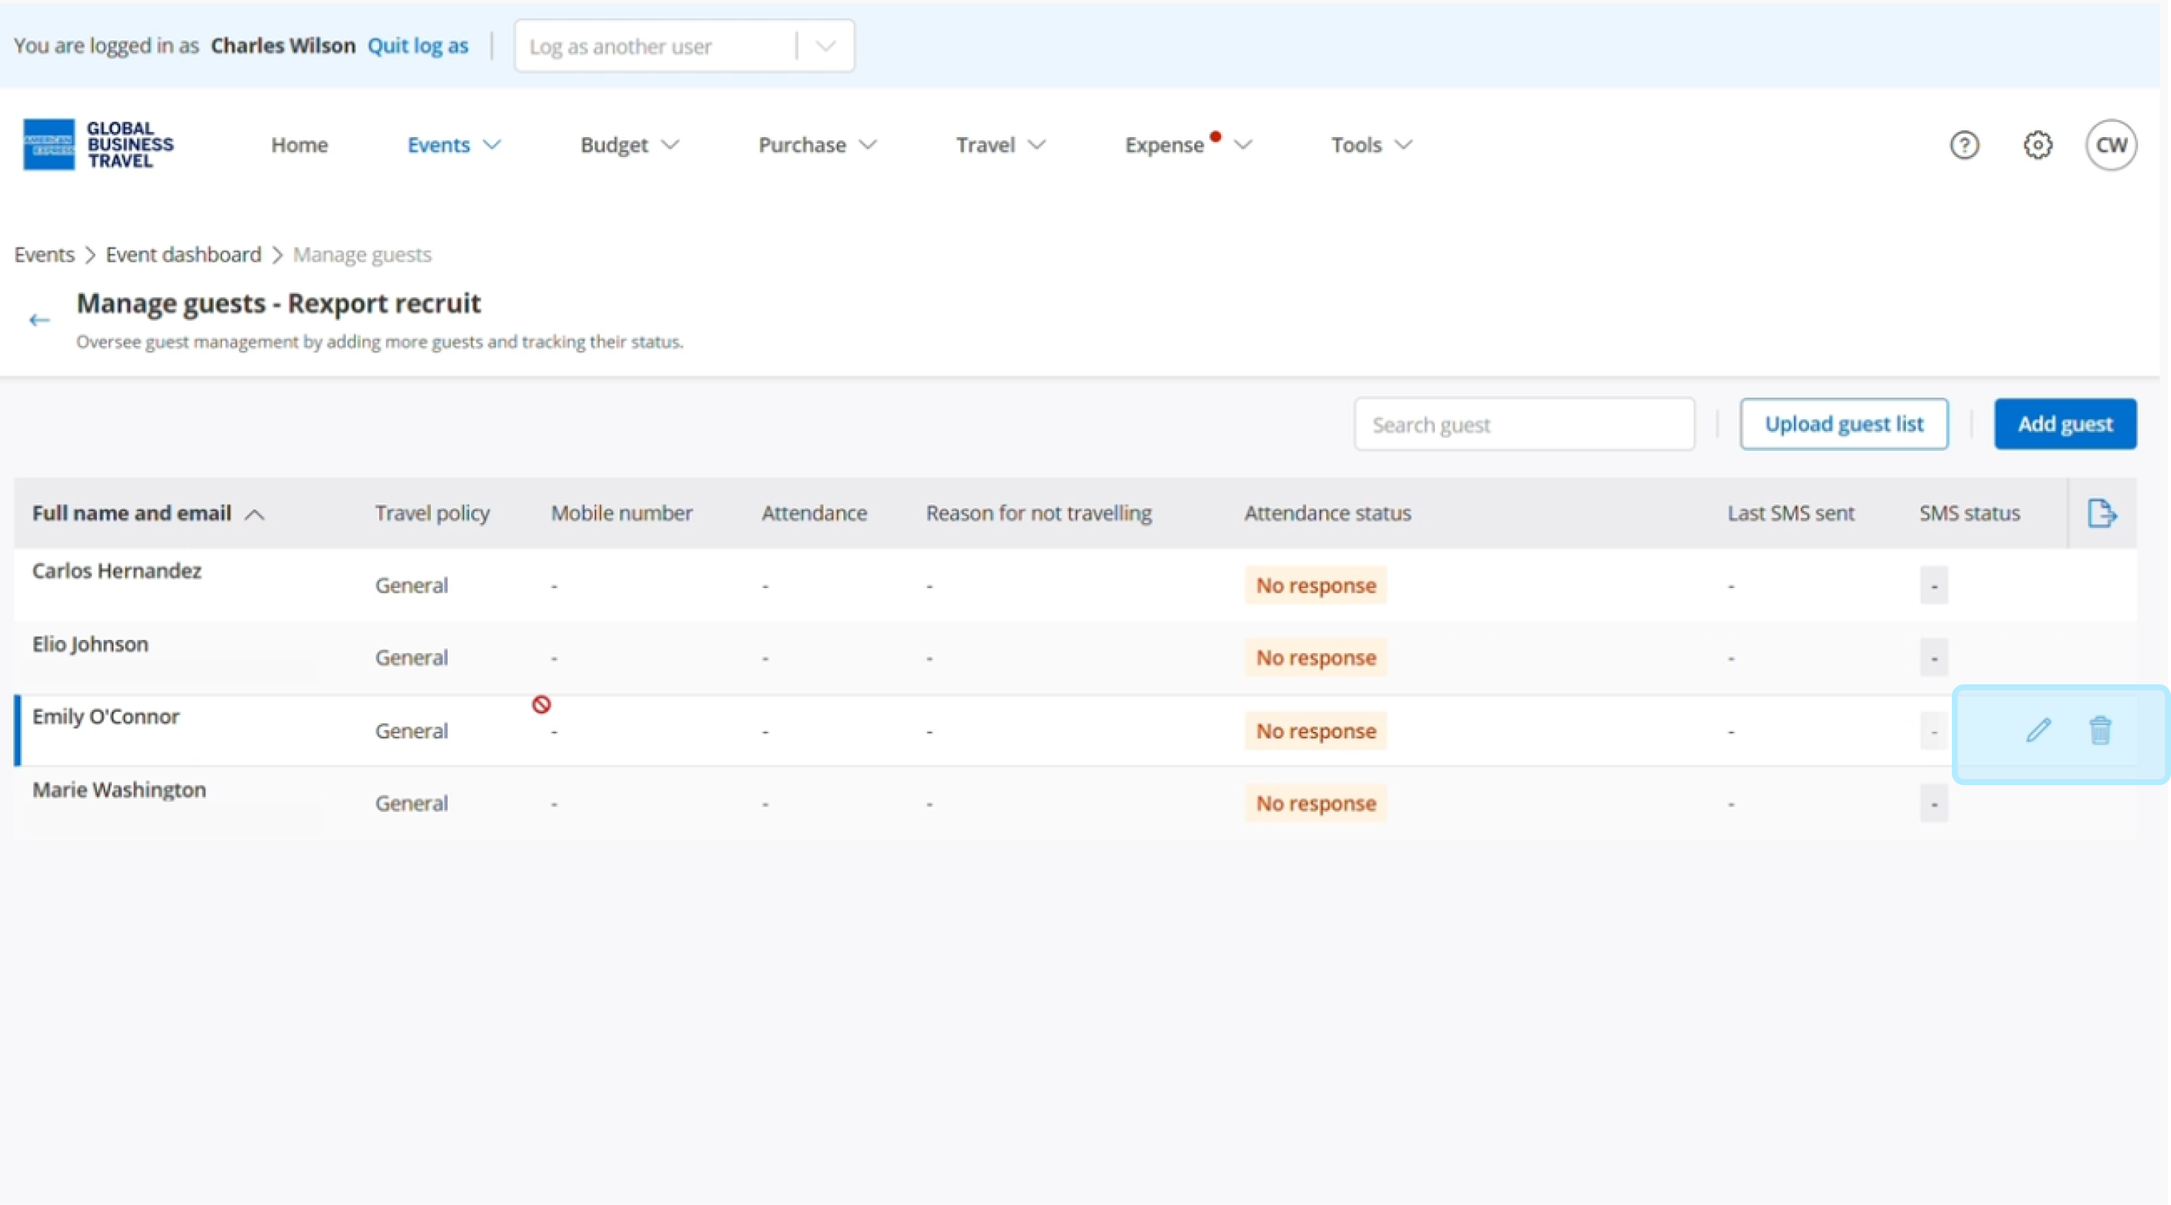2171x1205 pixels.
Task: Expand the Events menu dropdown
Action: pyautogui.click(x=453, y=145)
